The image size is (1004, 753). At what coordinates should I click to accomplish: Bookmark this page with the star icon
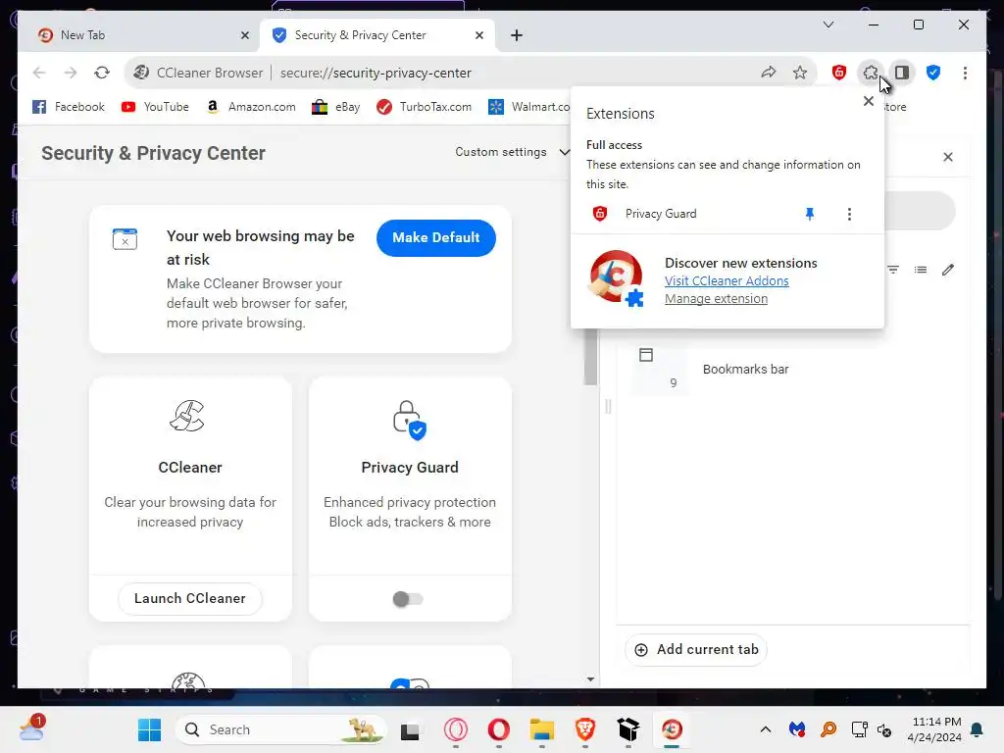[800, 73]
